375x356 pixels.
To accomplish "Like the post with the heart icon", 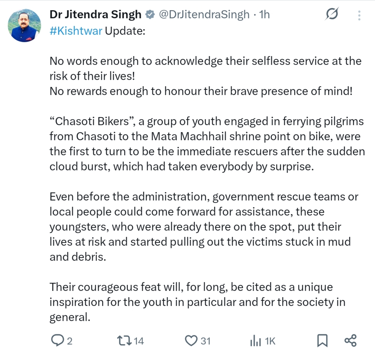I will pyautogui.click(x=191, y=341).
